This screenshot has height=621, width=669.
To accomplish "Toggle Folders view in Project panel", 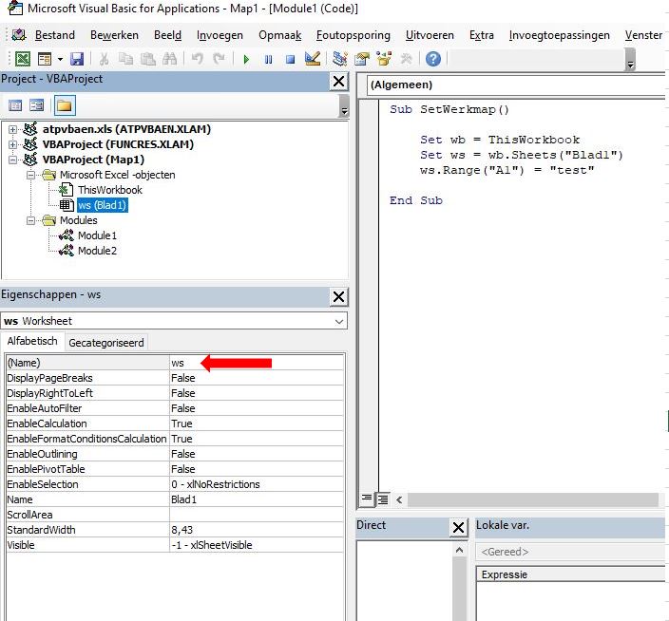I will (64, 105).
